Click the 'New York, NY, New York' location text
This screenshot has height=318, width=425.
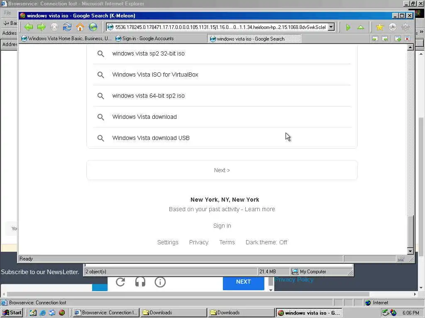pos(225,200)
